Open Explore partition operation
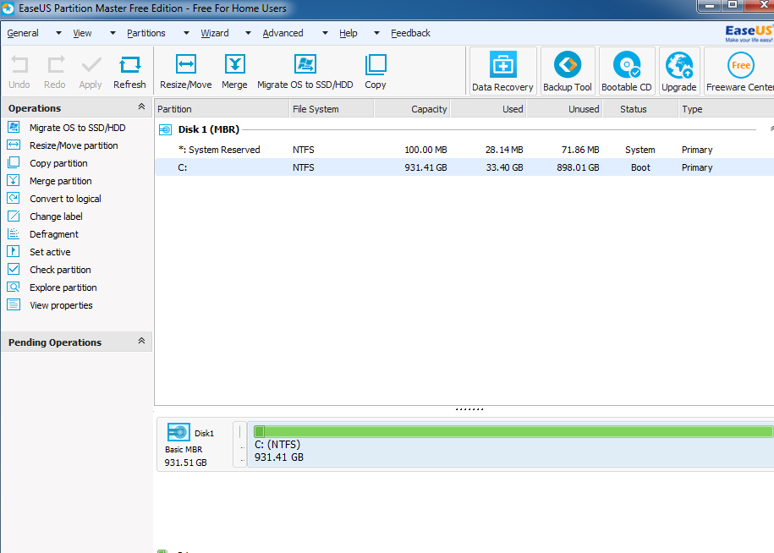This screenshot has width=774, height=553. click(x=63, y=287)
